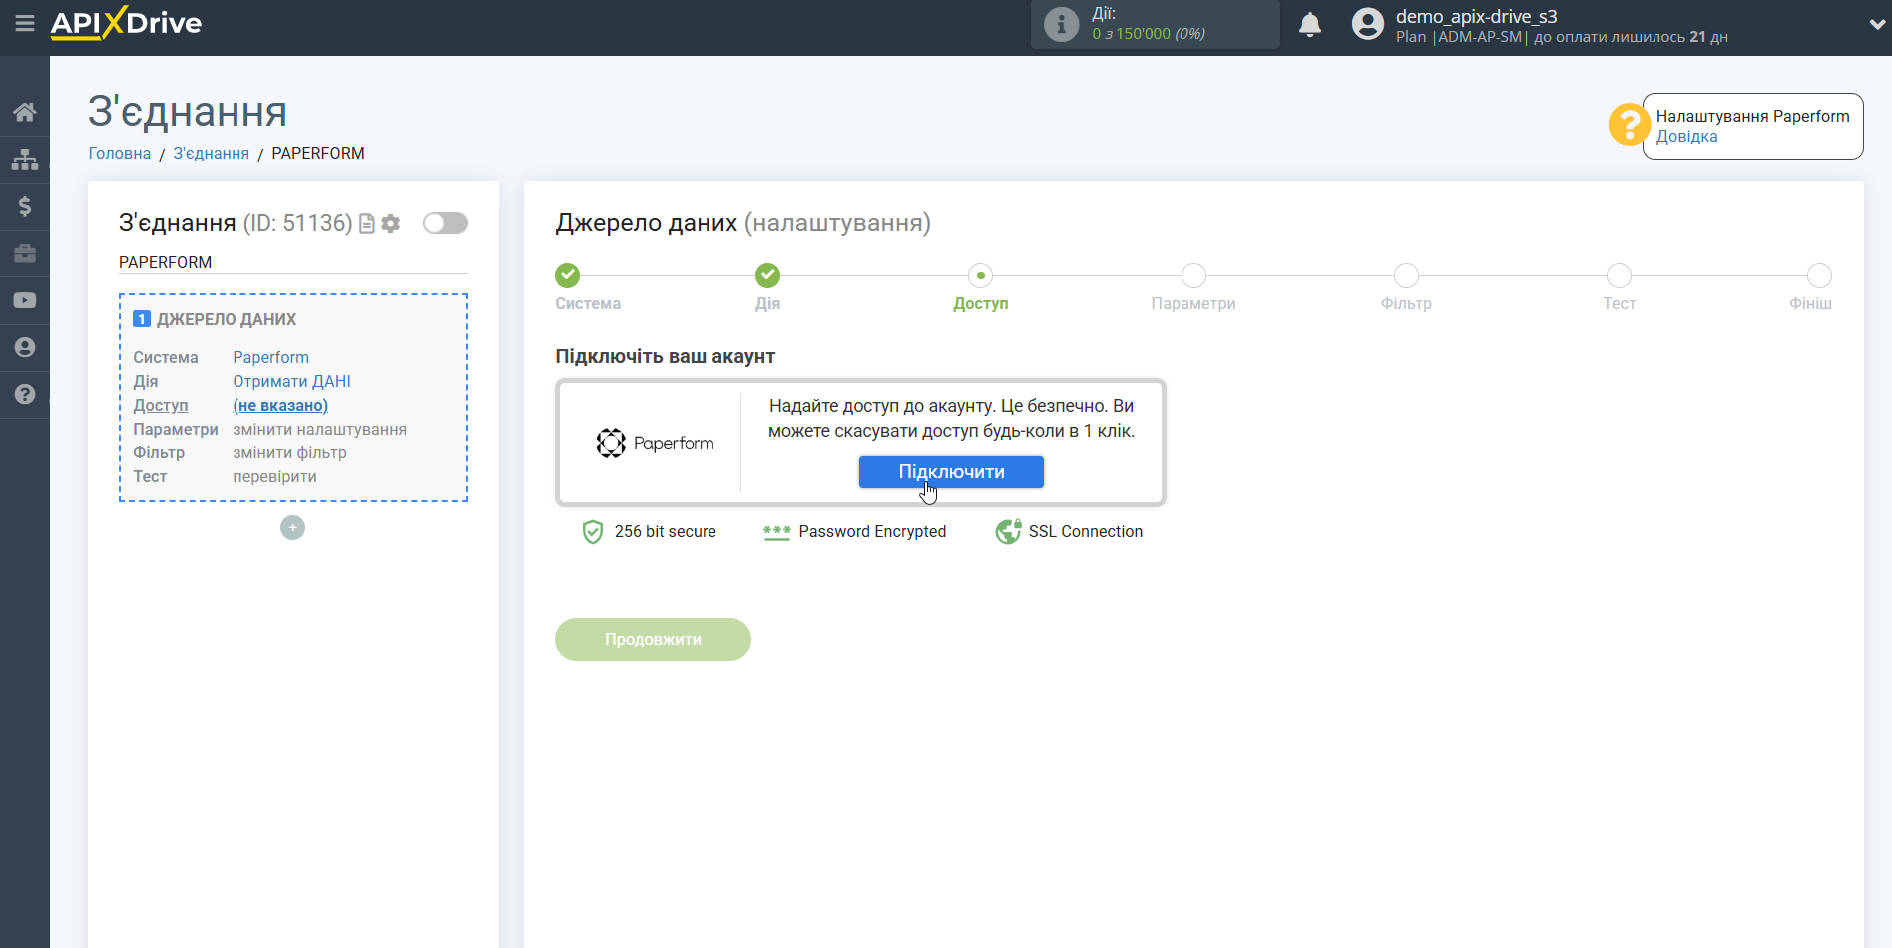Viewport: 1892px width, 948px height.
Task: Open the Home sidebar icon
Action: point(25,112)
